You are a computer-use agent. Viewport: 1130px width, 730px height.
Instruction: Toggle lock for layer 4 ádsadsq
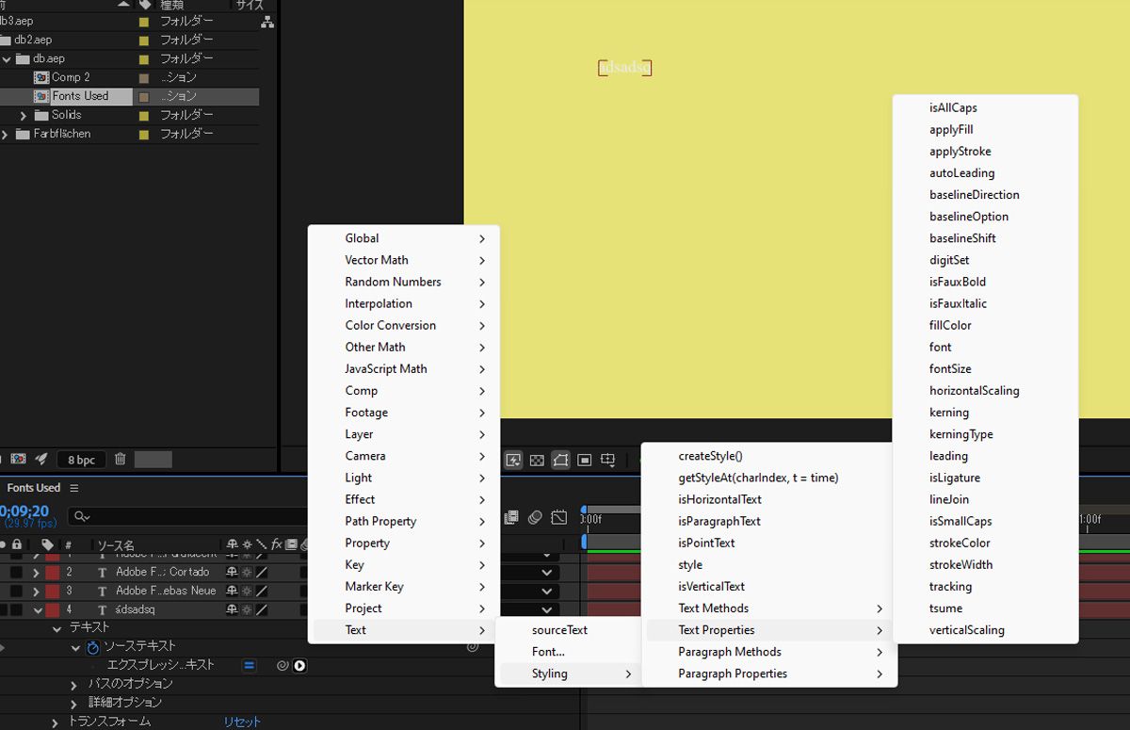pyautogui.click(x=16, y=609)
